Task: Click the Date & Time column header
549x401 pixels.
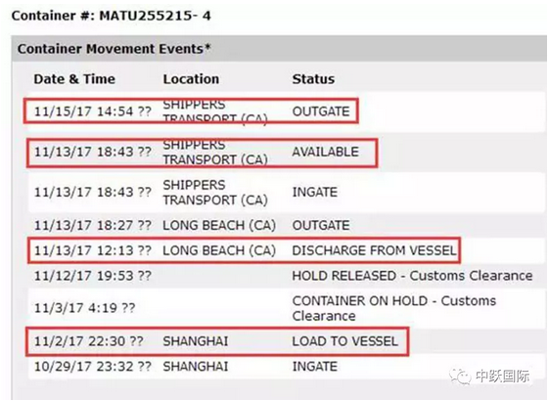Action: tap(74, 79)
